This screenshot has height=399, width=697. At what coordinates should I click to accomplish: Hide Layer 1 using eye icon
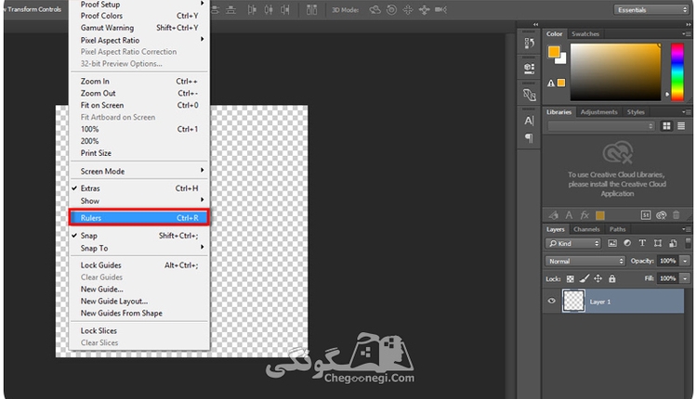point(552,301)
